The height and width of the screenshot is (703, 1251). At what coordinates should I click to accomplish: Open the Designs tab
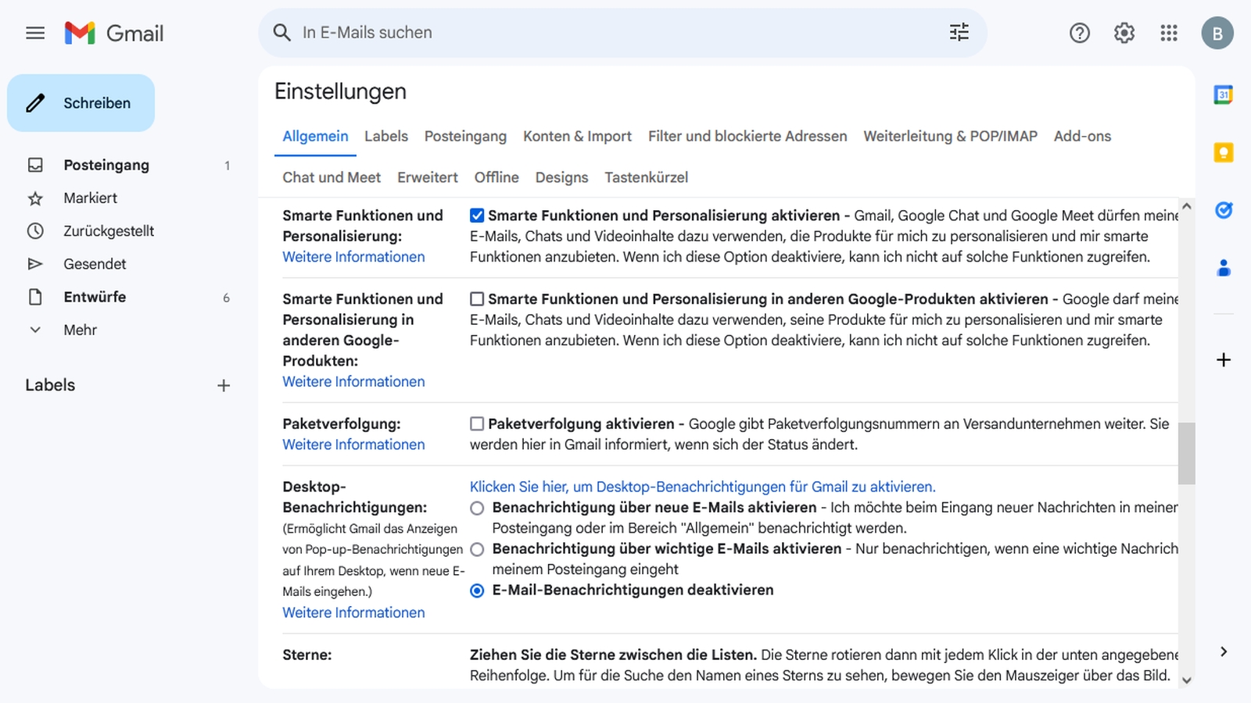pyautogui.click(x=561, y=177)
